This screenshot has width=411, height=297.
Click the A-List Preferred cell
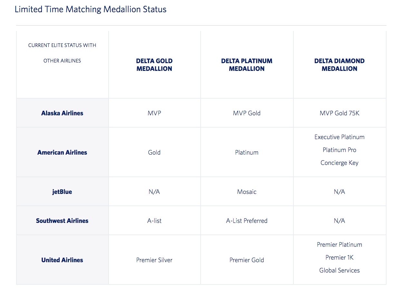[247, 221]
